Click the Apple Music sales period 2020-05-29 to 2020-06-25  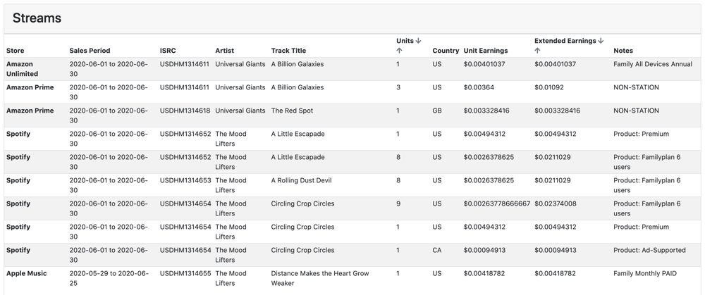point(109,278)
